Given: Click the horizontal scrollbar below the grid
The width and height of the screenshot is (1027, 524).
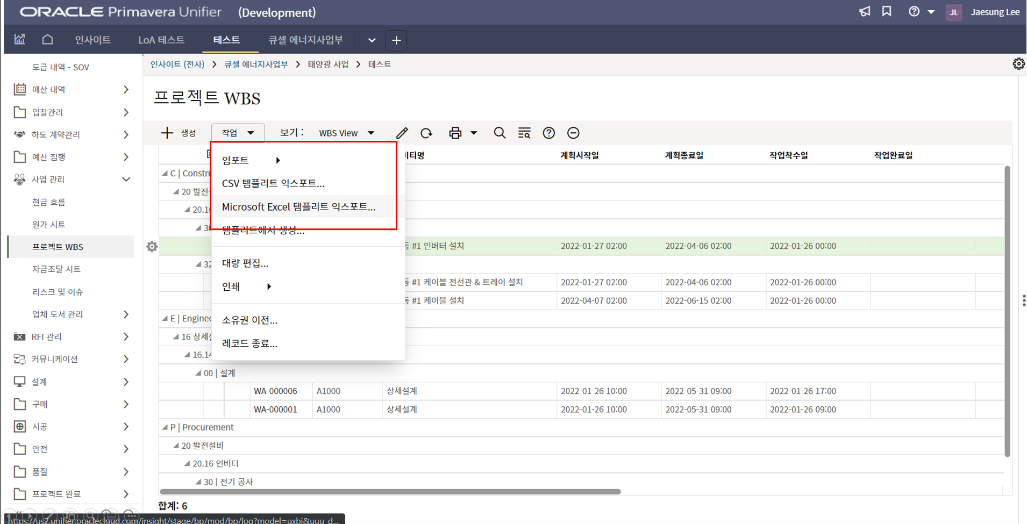Looking at the screenshot, I should click(390, 491).
